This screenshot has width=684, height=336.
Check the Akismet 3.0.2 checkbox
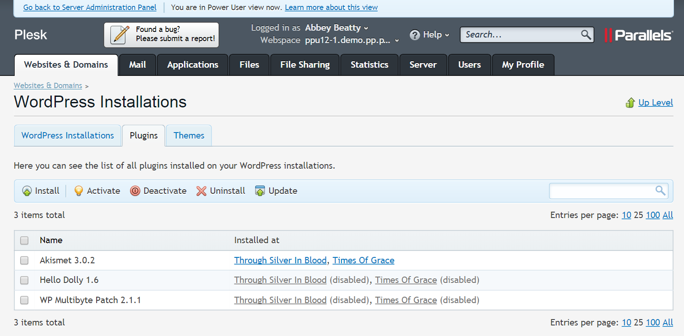coord(24,261)
